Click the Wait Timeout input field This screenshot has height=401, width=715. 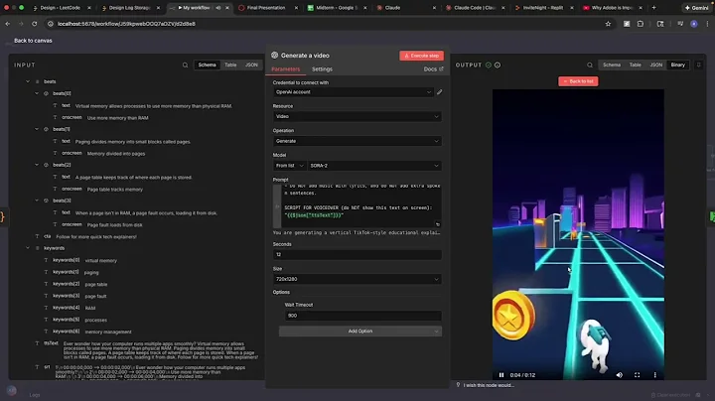[x=363, y=316]
